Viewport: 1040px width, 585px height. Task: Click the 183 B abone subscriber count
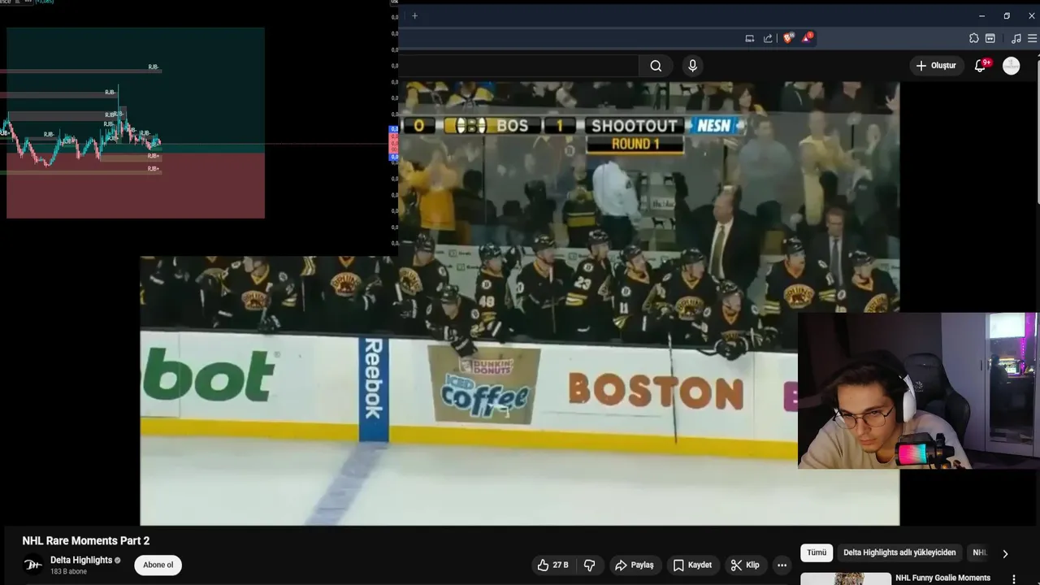68,571
